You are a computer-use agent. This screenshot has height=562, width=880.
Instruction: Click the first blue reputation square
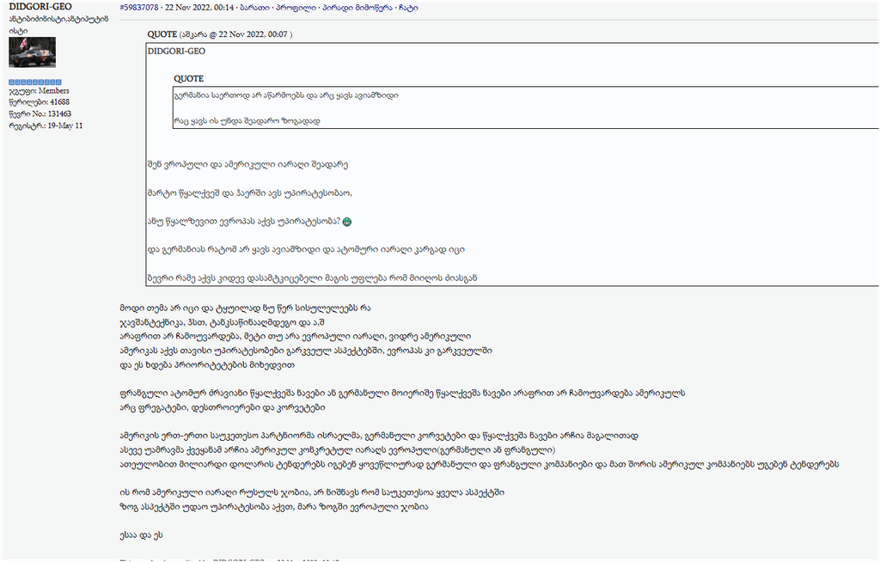coord(11,81)
